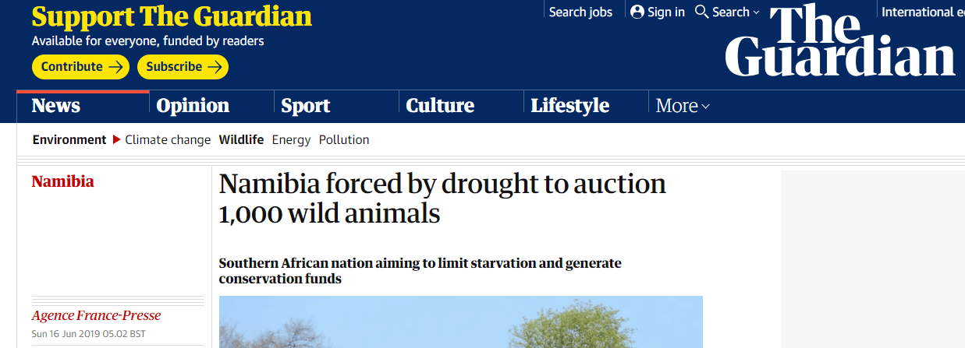This screenshot has width=965, height=348.
Task: Open the Wildlife subsection link
Action: point(241,140)
